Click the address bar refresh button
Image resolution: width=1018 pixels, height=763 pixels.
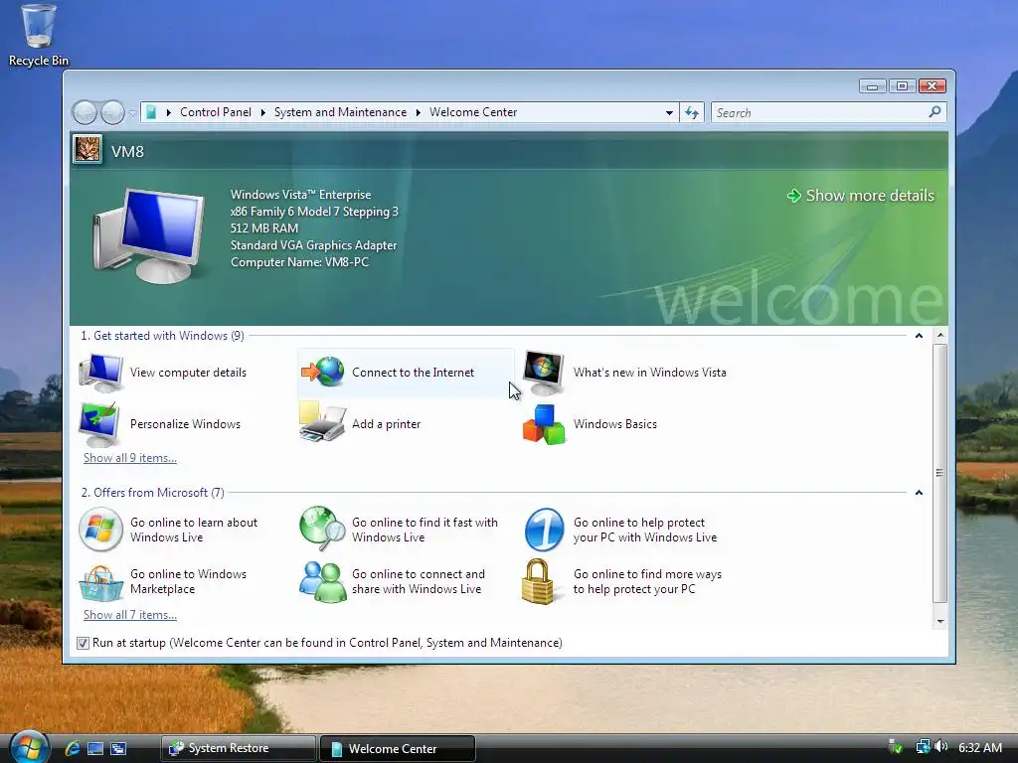[692, 113]
